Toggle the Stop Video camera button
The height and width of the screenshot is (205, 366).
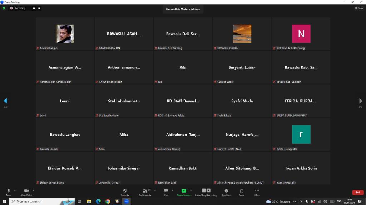click(x=26, y=192)
